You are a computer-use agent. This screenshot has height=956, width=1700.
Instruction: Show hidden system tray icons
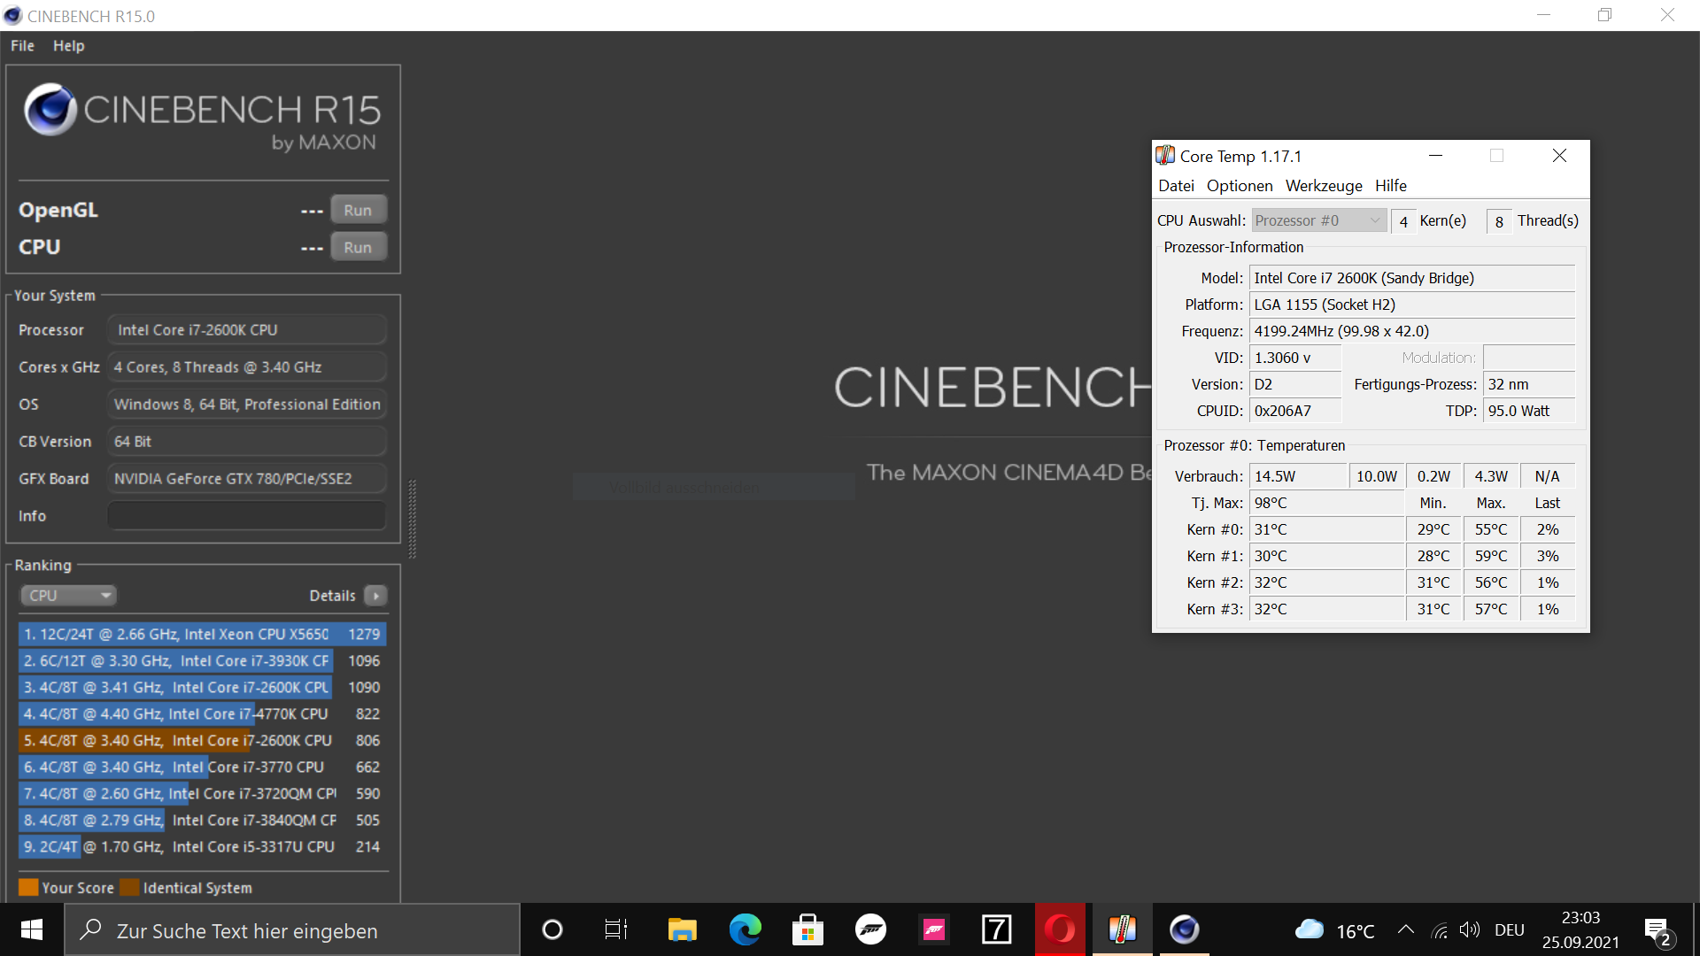[x=1405, y=929]
